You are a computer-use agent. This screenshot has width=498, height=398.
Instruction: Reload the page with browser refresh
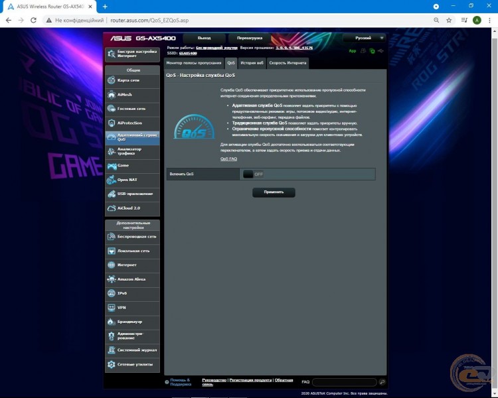click(x=33, y=21)
